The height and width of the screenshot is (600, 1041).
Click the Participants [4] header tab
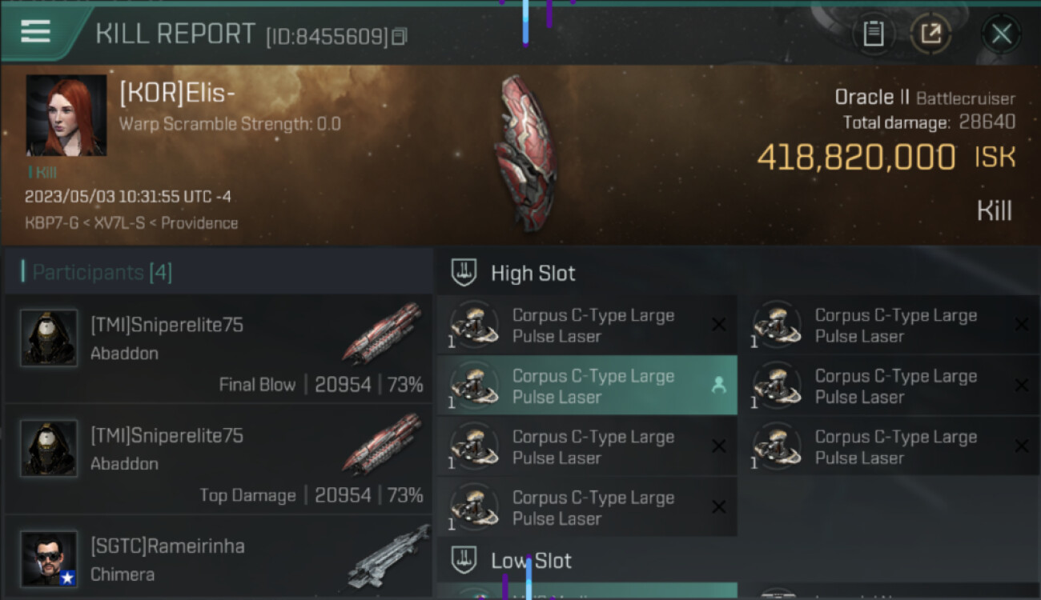pyautogui.click(x=96, y=273)
